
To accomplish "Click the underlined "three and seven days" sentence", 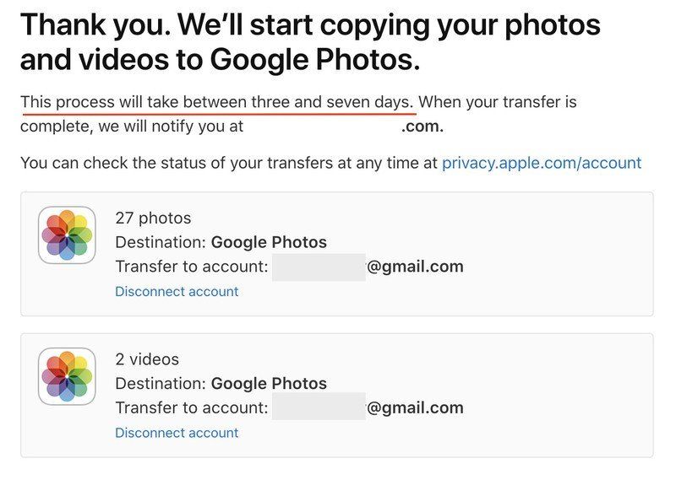I will [x=217, y=103].
